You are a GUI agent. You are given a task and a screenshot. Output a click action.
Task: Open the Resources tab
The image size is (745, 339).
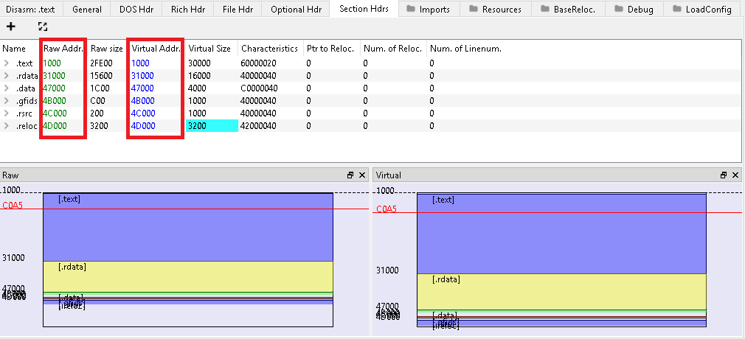click(495, 9)
